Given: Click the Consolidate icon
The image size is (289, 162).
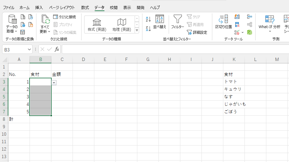Looking at the screenshot, I should click(x=250, y=17).
